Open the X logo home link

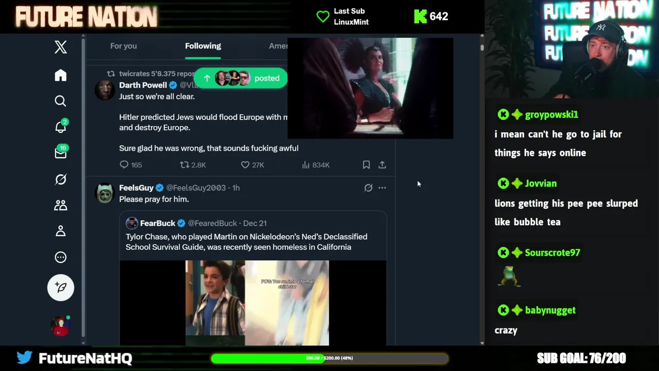pos(61,47)
